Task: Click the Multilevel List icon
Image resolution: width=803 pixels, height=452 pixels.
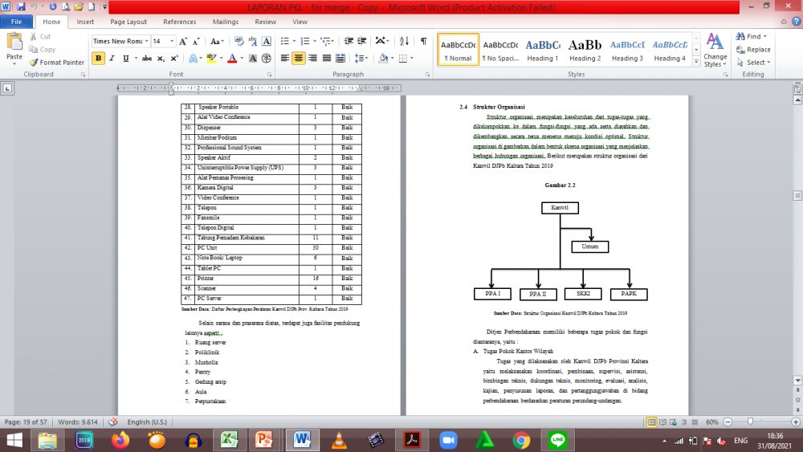Action: 325,41
